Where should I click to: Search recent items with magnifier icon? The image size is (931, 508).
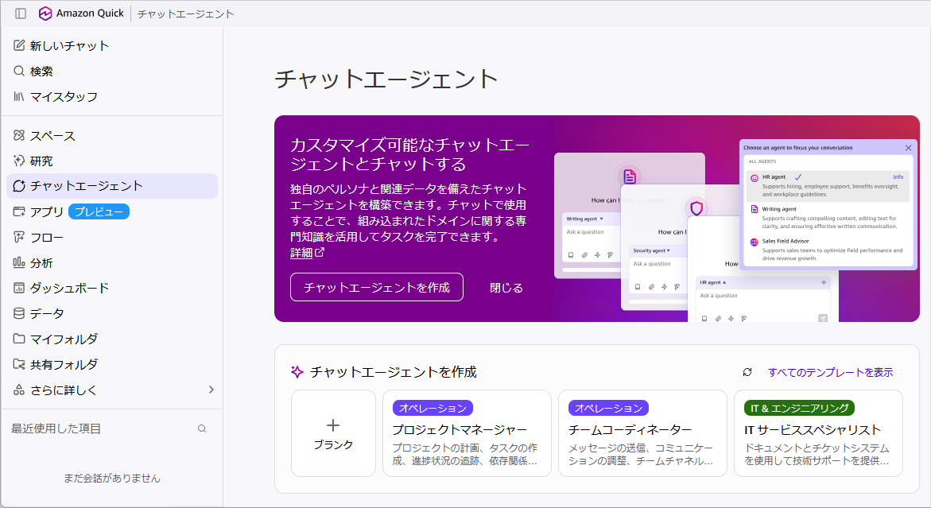coord(202,429)
